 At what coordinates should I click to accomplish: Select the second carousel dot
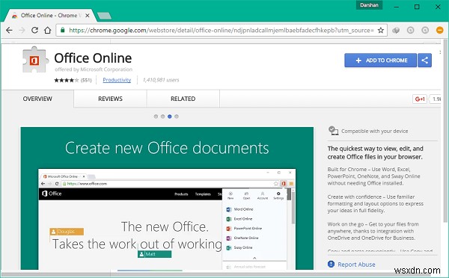162,117
